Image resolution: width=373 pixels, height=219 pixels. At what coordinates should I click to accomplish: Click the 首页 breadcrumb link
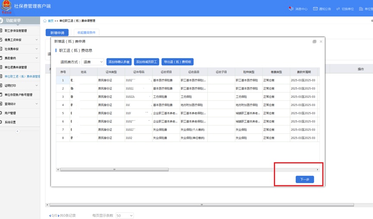point(51,21)
